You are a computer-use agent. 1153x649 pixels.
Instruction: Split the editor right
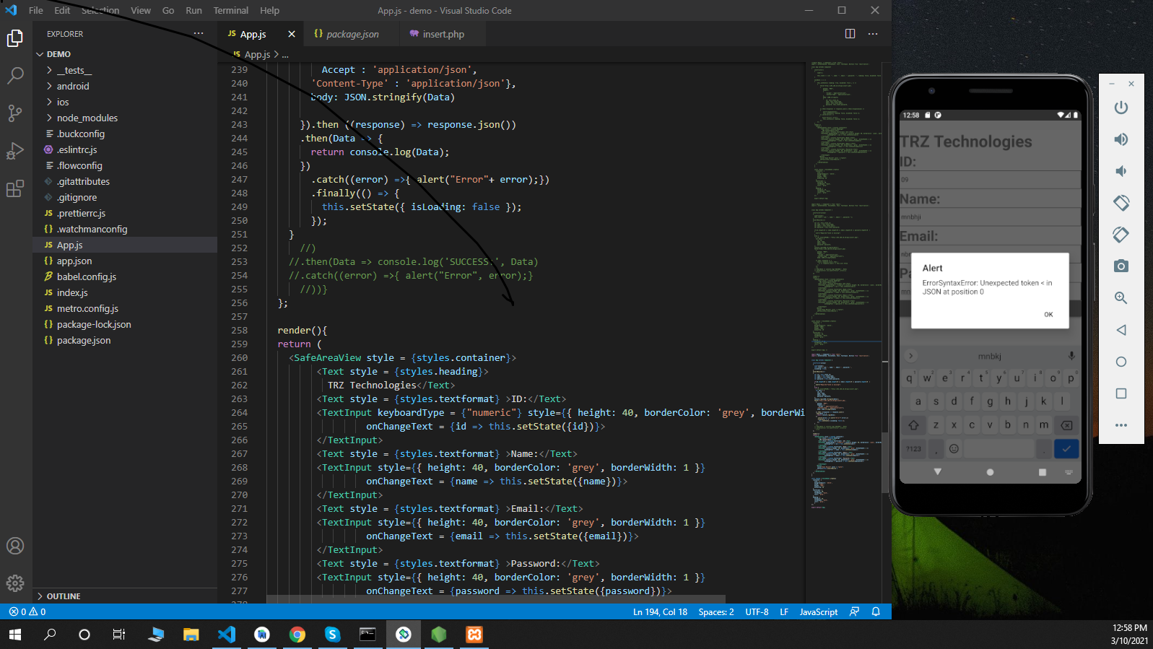tap(850, 34)
